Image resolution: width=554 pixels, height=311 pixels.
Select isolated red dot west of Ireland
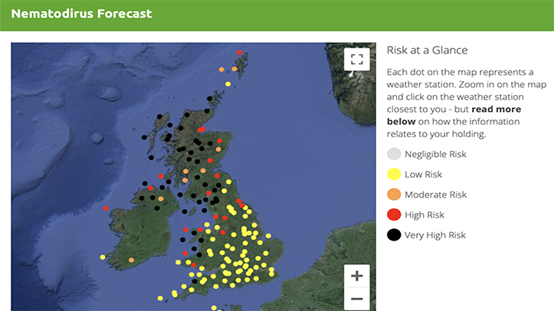106,208
